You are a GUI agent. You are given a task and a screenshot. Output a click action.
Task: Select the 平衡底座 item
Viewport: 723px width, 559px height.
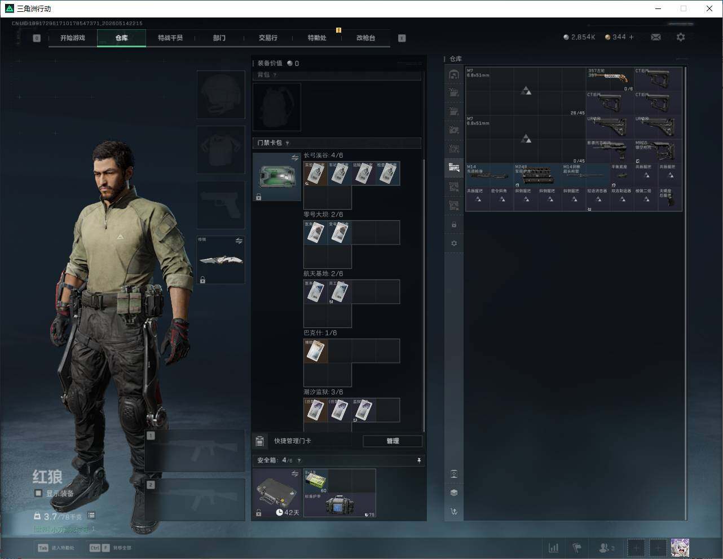621,175
